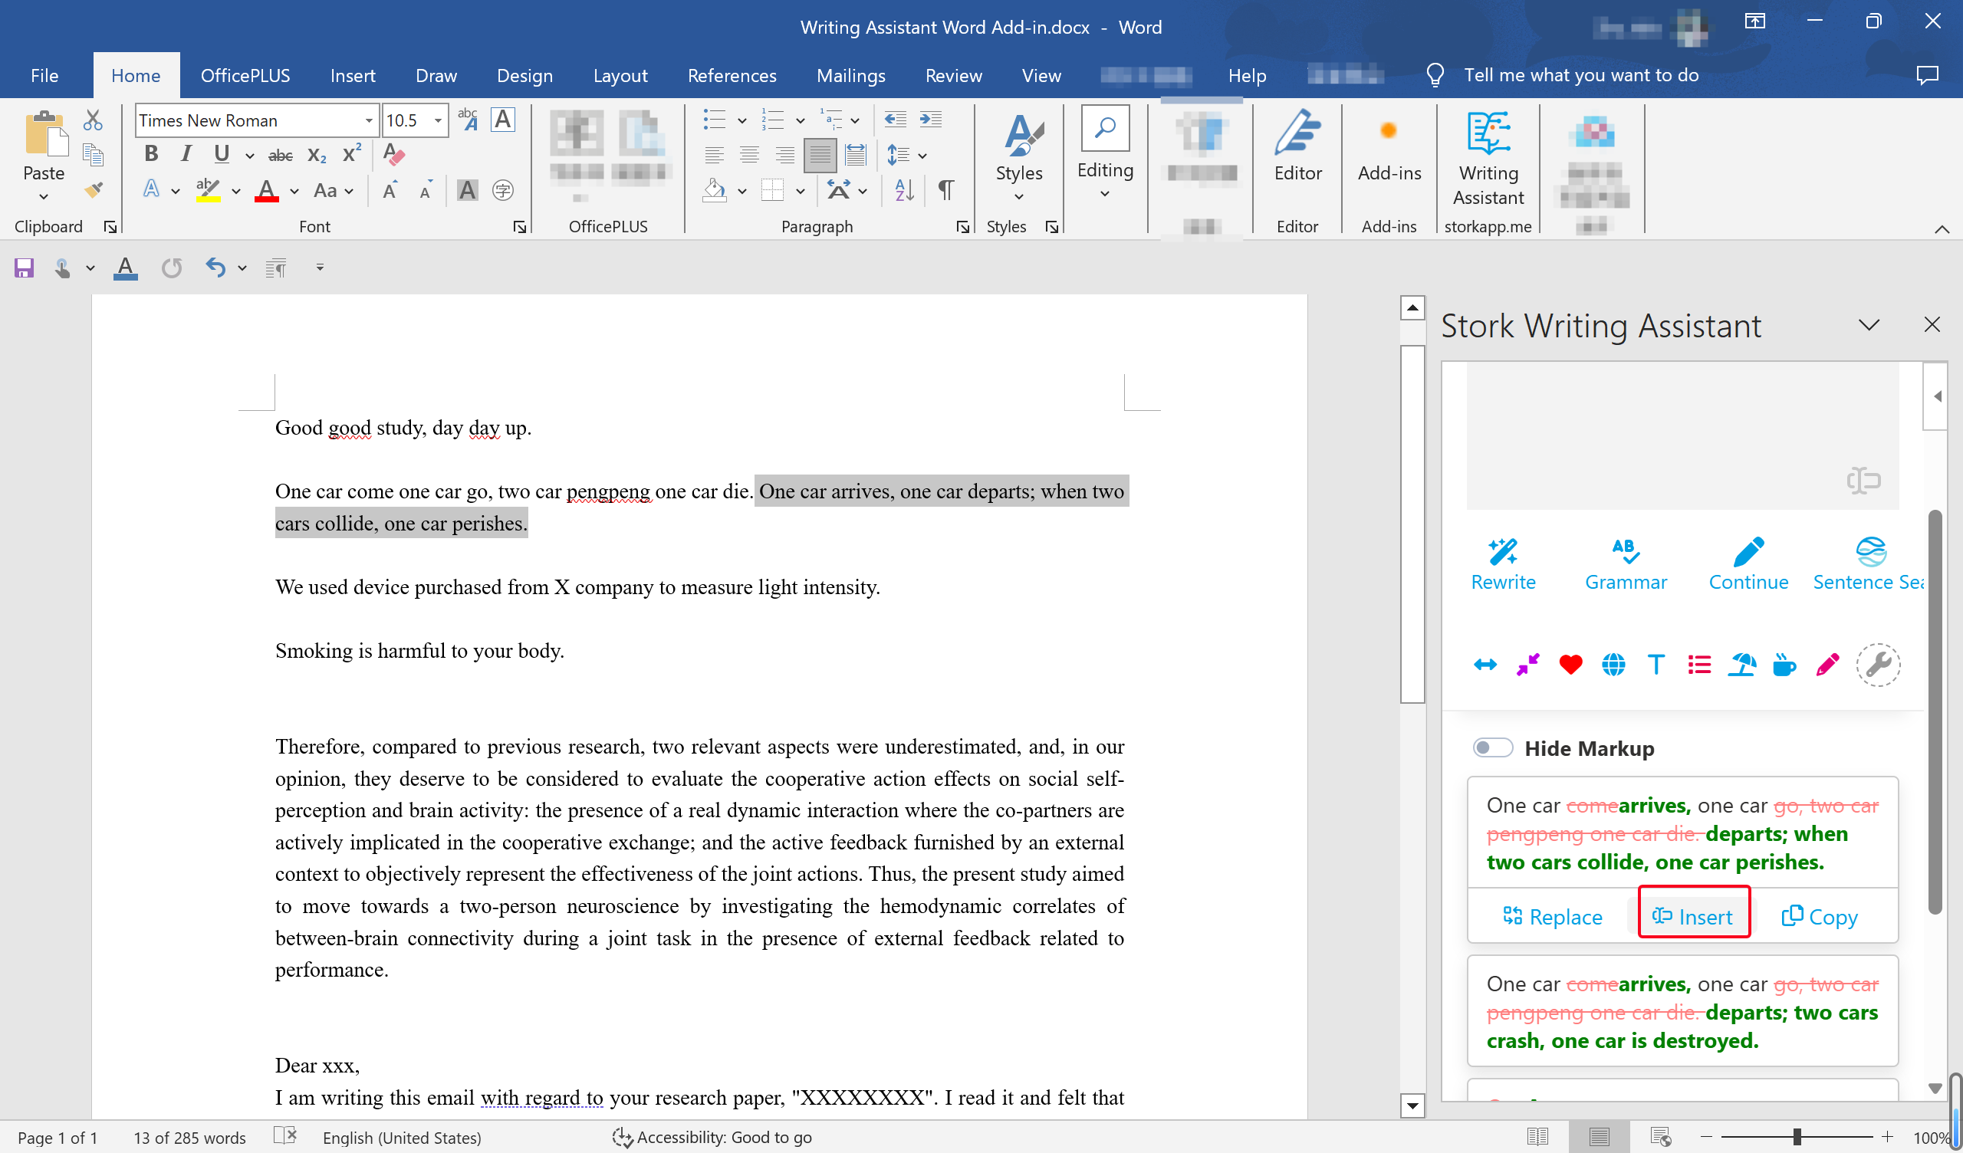This screenshot has width=1963, height=1153.
Task: Click the Copy button in first suggestion
Action: coord(1819,917)
